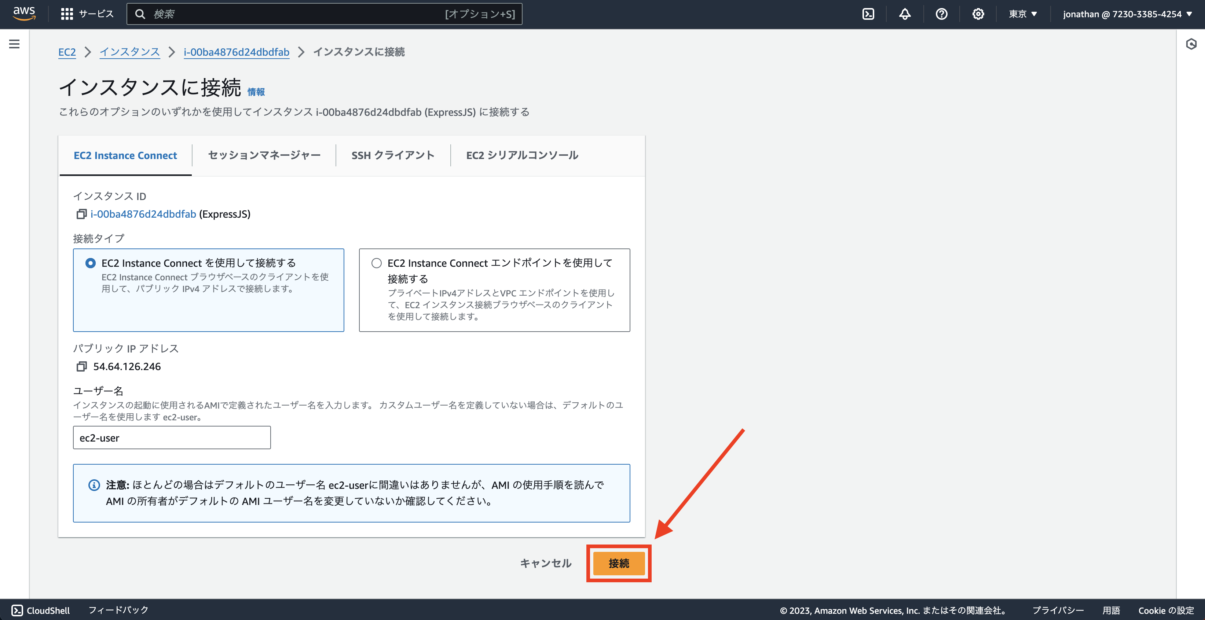Copy the public IP address 54.64.126.246
This screenshot has height=620, width=1205.
[x=82, y=366]
